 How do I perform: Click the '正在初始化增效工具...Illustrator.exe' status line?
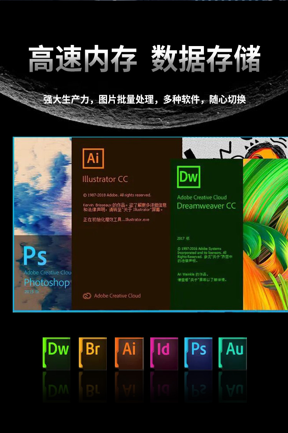116,220
